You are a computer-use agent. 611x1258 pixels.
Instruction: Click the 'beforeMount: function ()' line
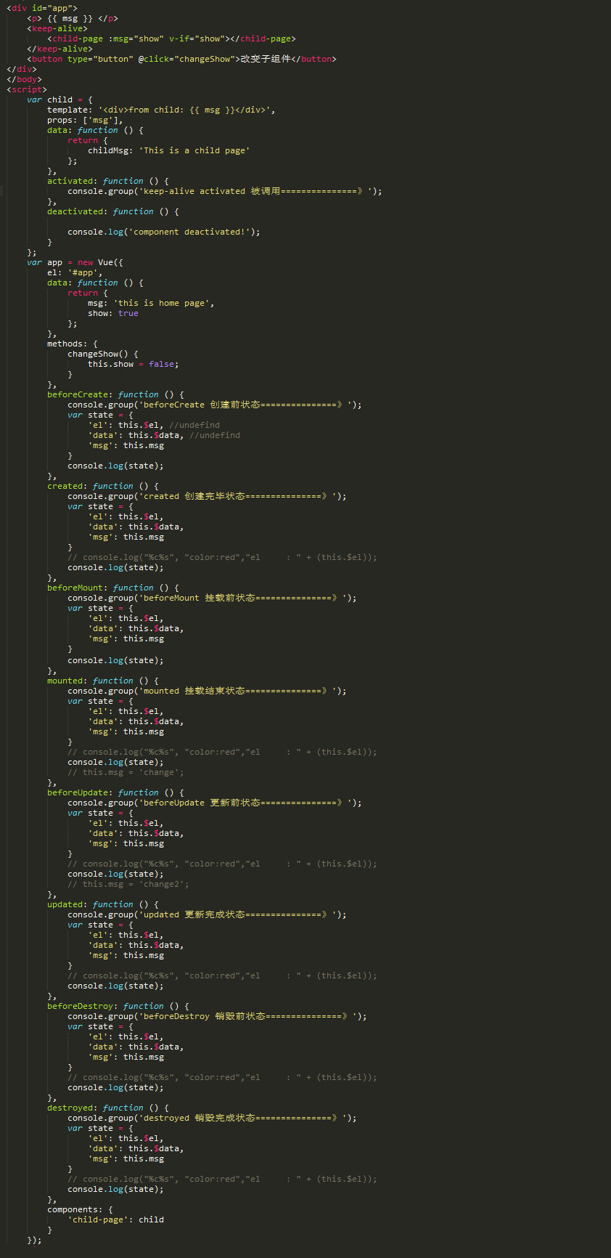(x=113, y=588)
